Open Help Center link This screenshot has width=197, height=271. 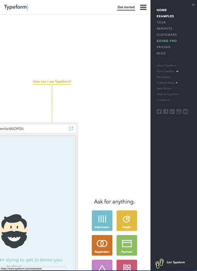(164, 88)
